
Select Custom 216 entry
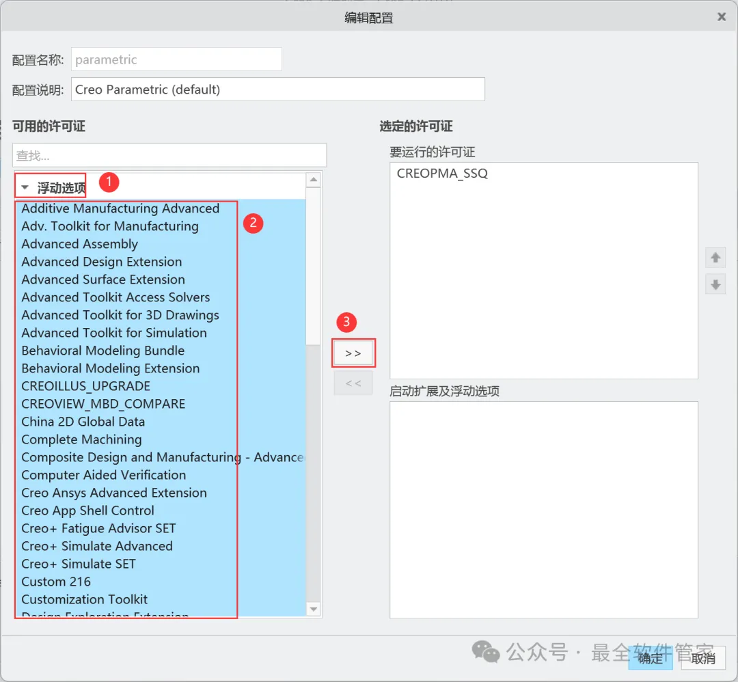coord(161,582)
